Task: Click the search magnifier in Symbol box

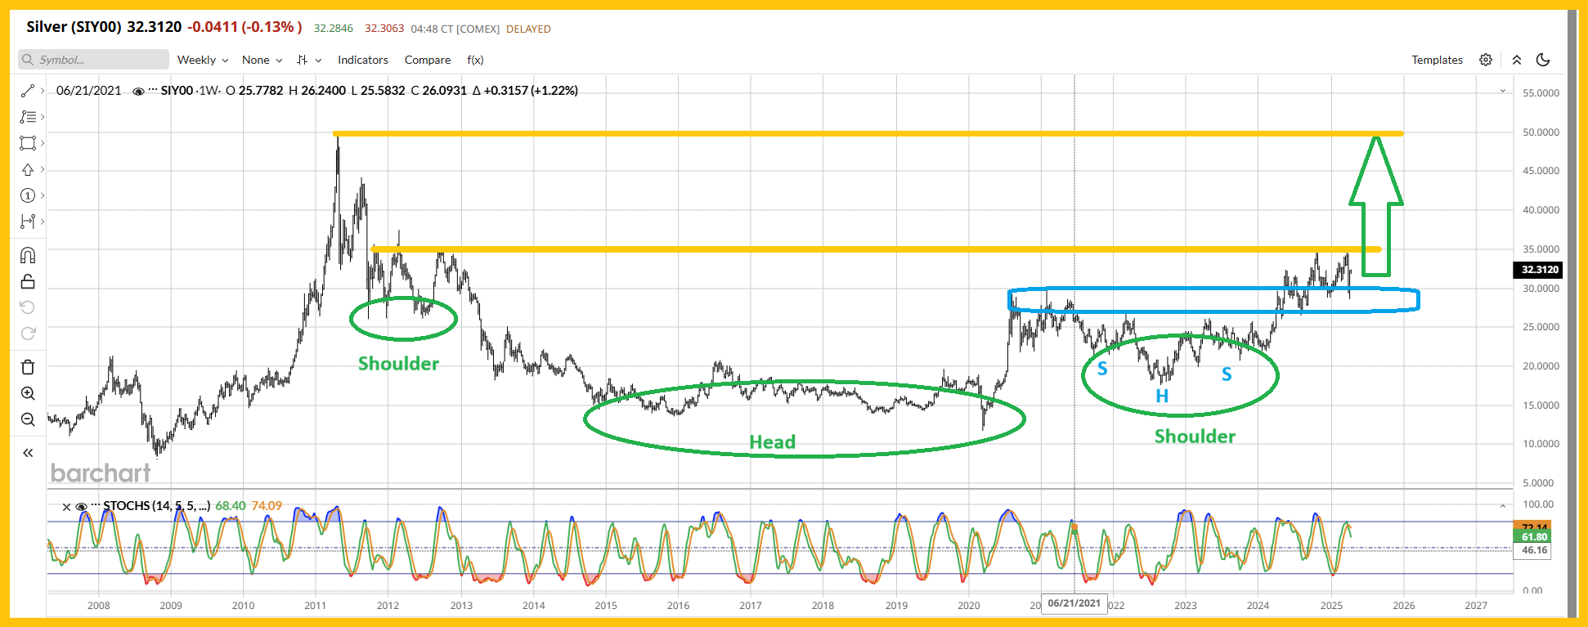Action: pyautogui.click(x=29, y=60)
